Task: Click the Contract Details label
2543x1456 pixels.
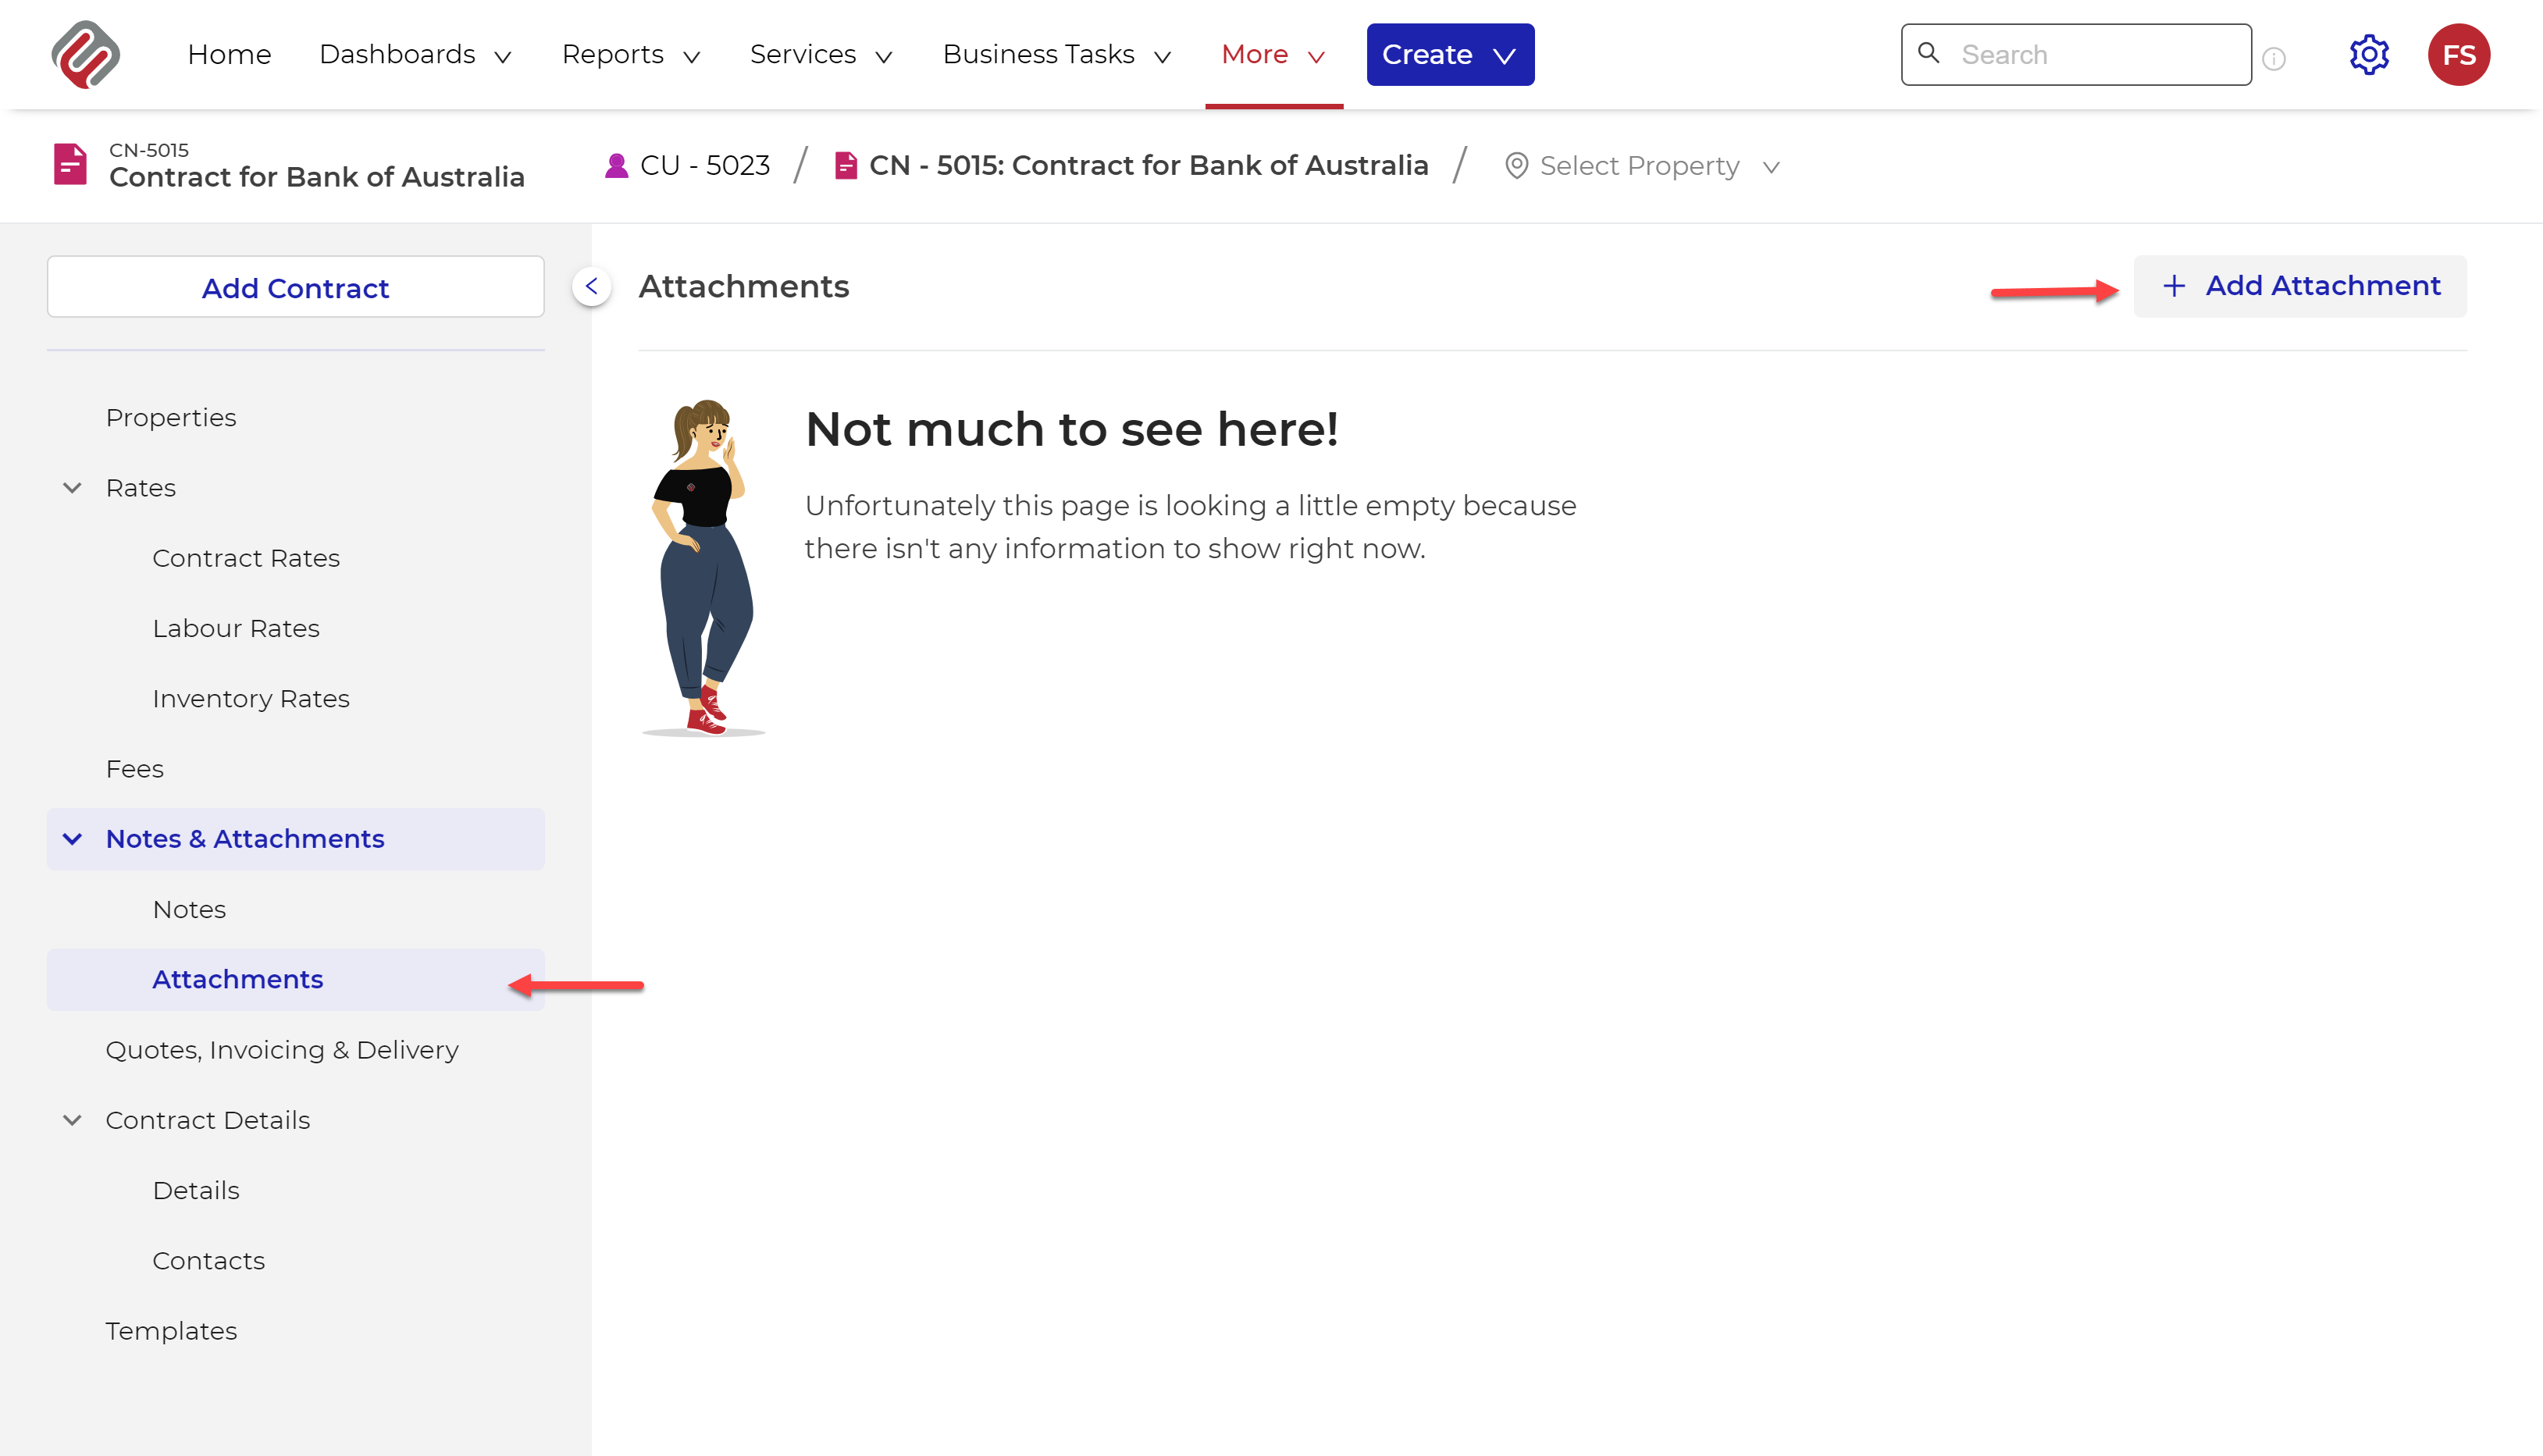Action: 208,1120
